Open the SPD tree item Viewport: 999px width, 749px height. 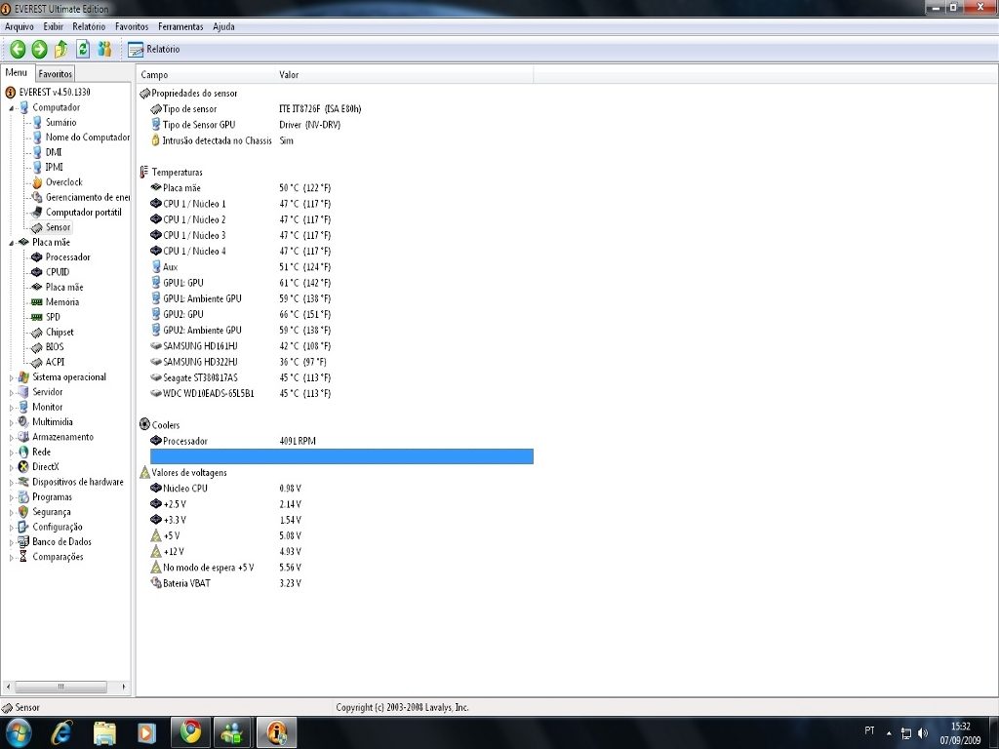point(53,317)
